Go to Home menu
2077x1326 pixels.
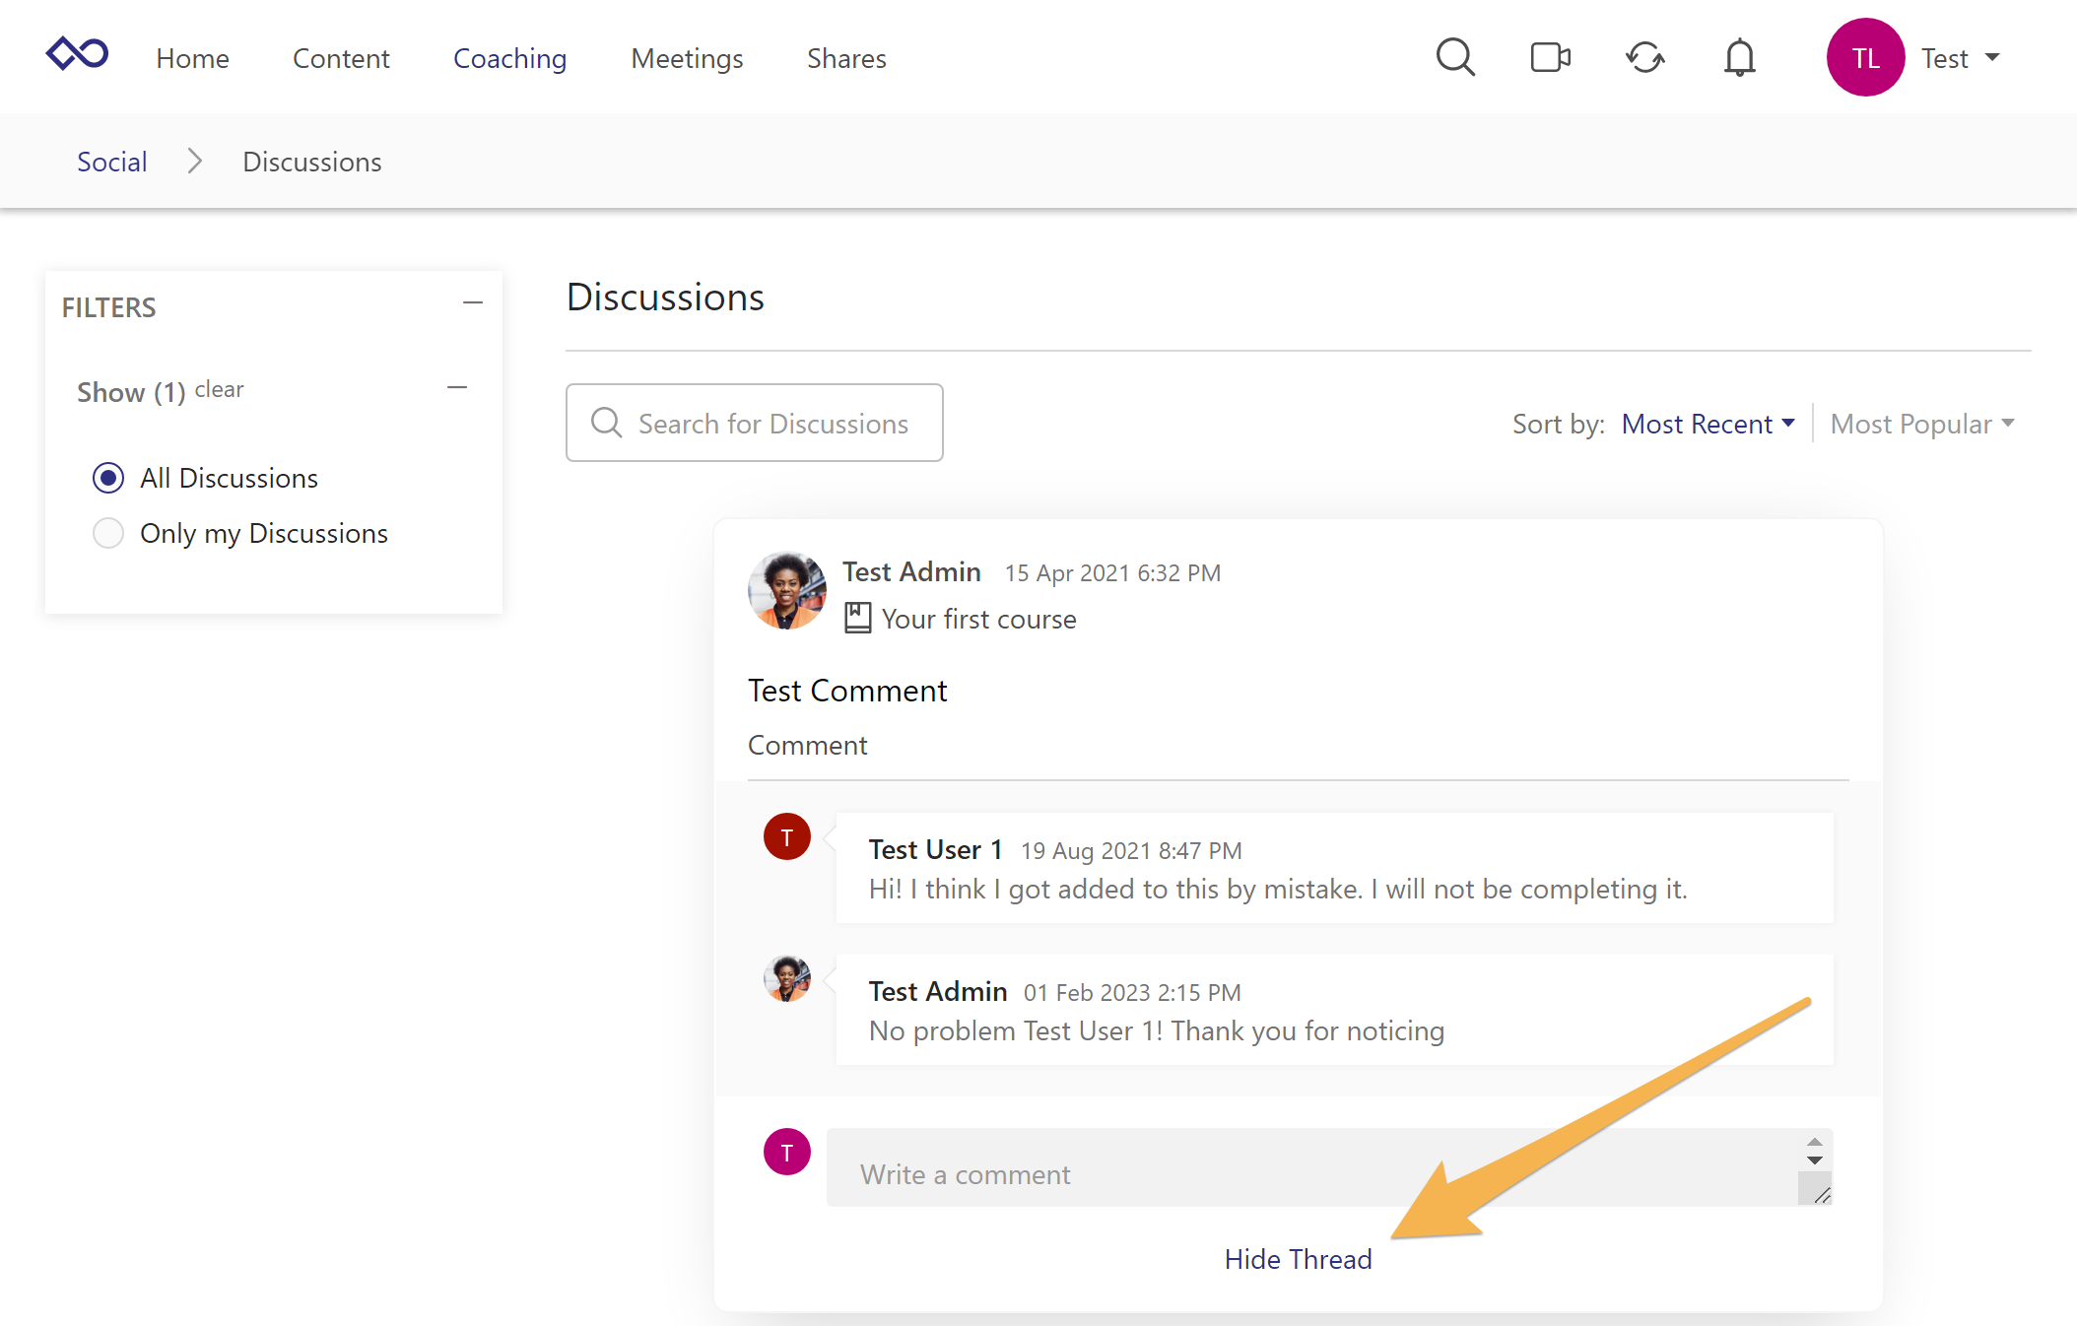click(192, 58)
